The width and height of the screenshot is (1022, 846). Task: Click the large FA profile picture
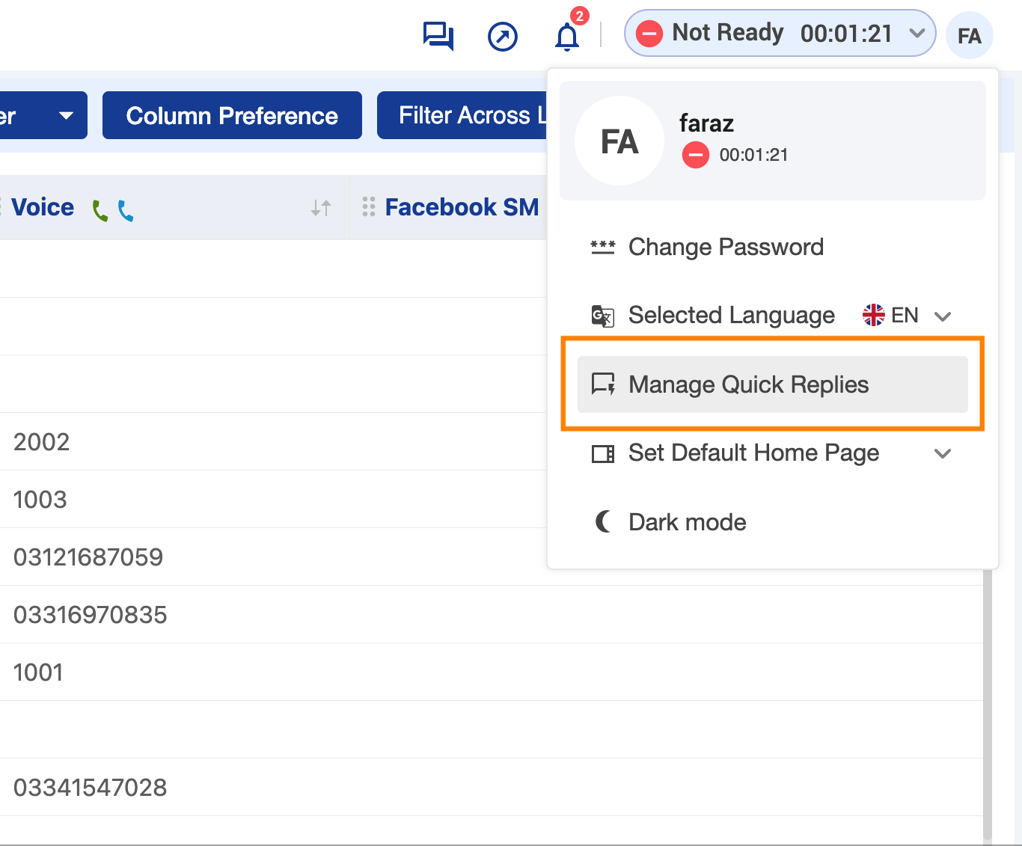[619, 141]
